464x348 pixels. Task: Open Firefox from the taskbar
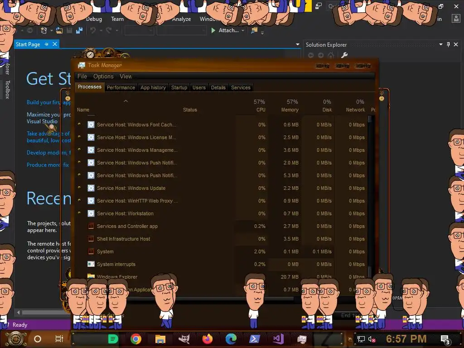tap(208, 339)
